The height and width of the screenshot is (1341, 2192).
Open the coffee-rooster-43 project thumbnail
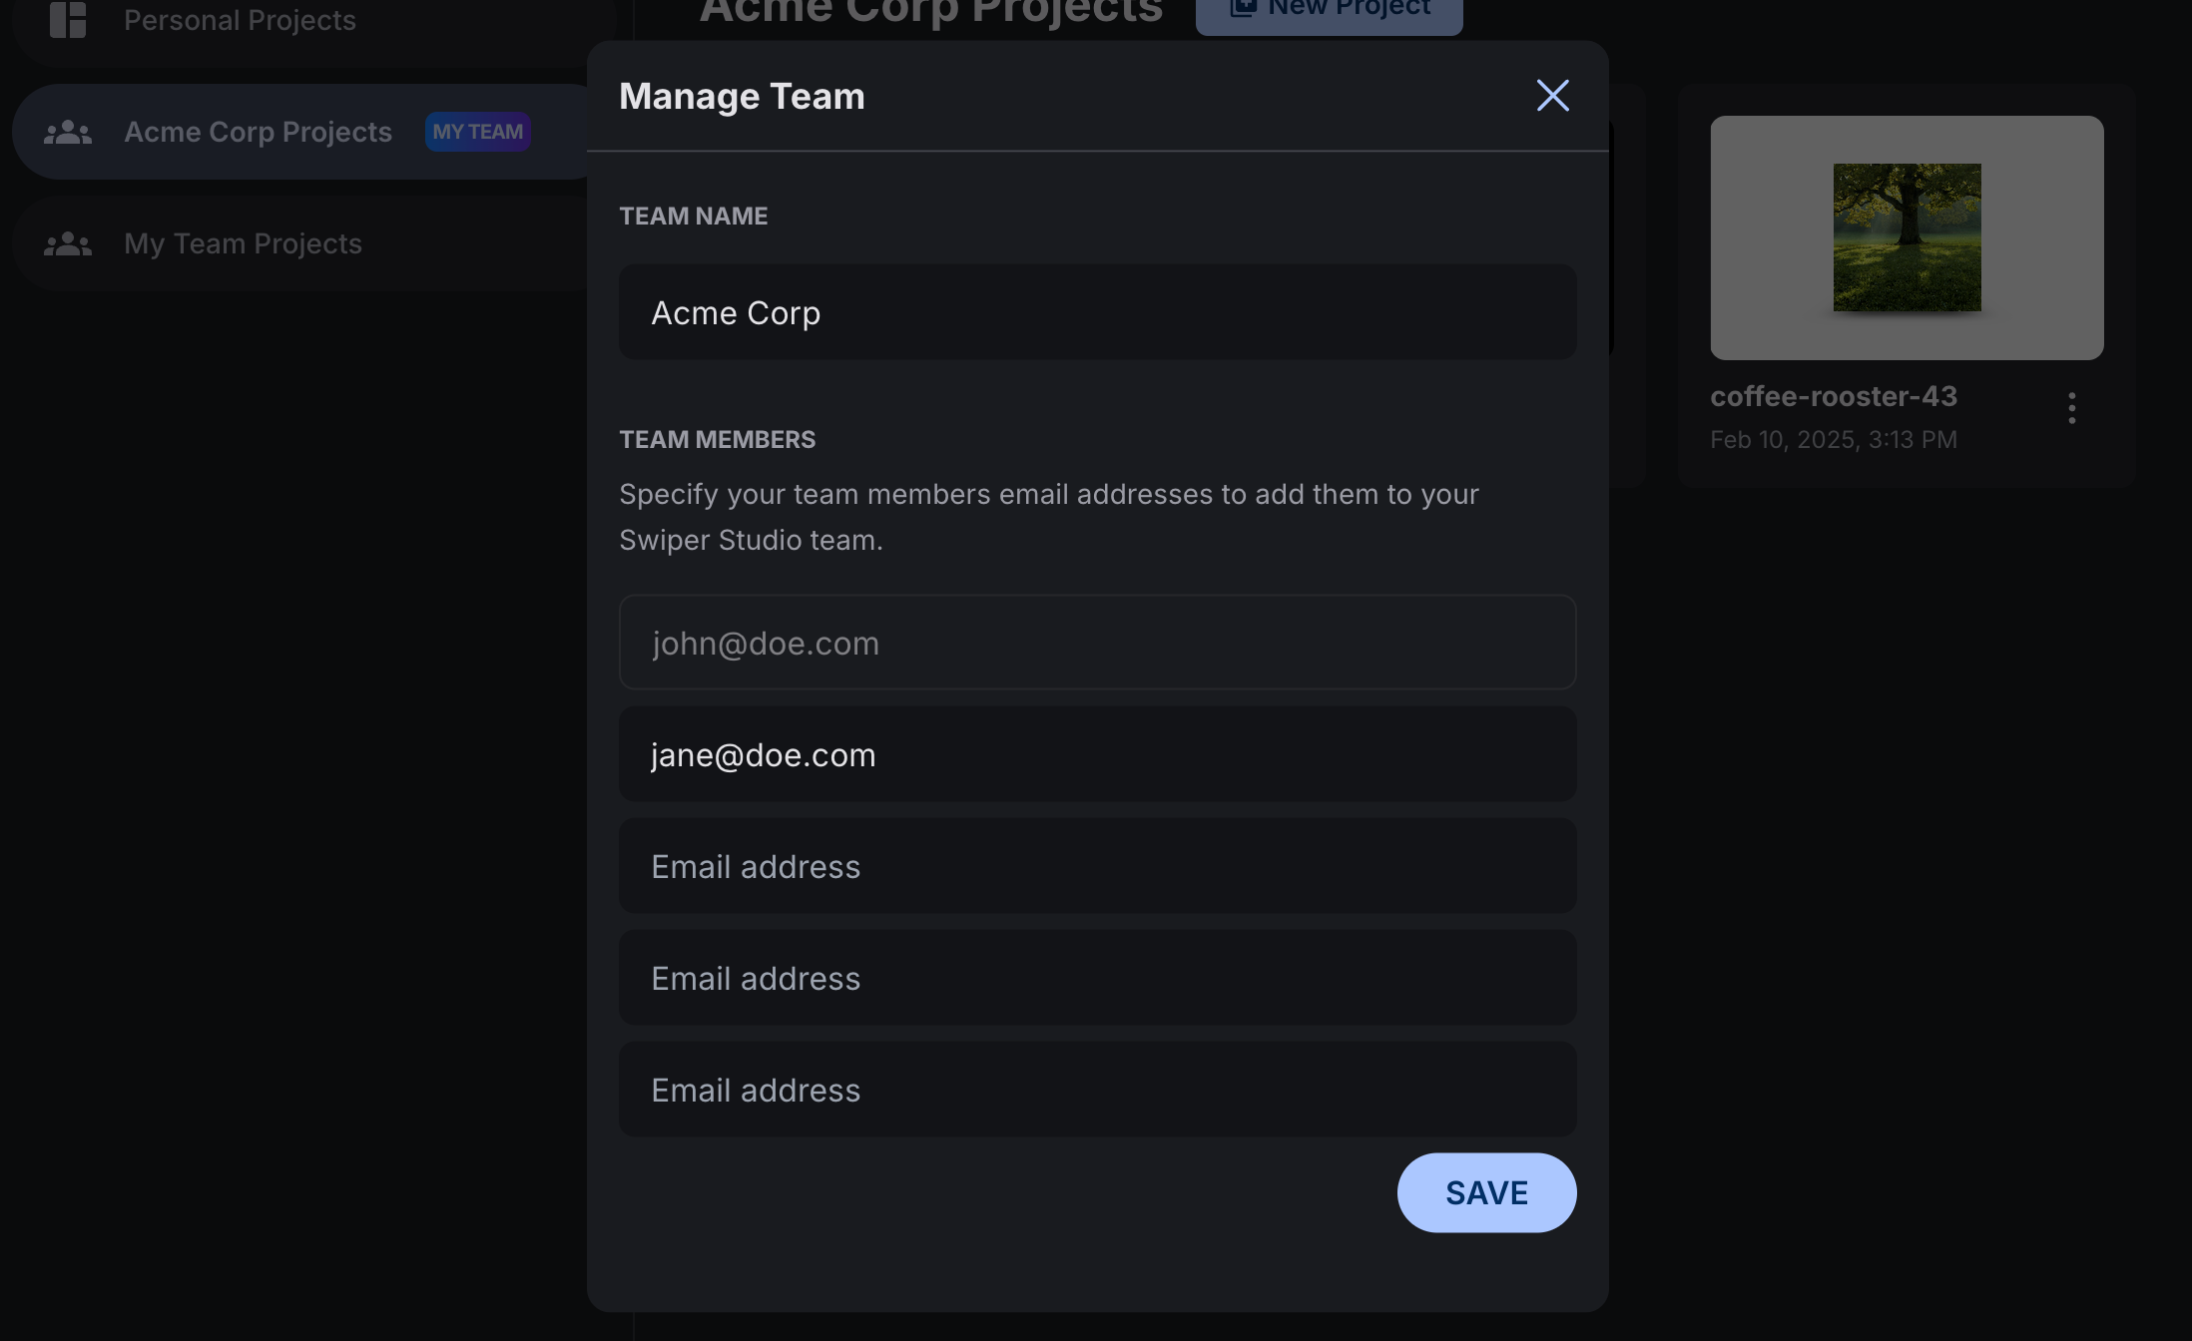[1907, 237]
